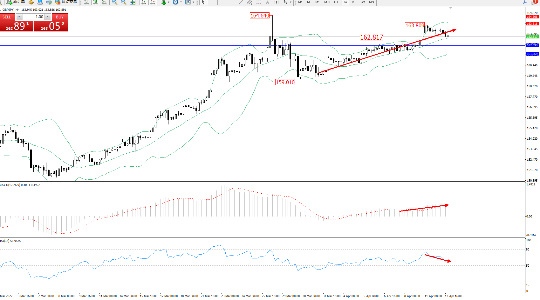Select the trendline drawing tool
Image resolution: width=540 pixels, height=300 pixels.
241,2
